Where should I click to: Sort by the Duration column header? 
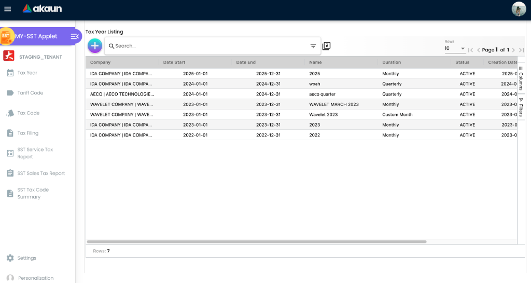point(392,62)
